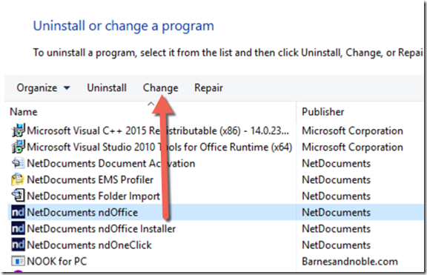The width and height of the screenshot is (427, 275).
Task: Click NetDocuments publisher in ndOffice Installer row
Action: [337, 229]
